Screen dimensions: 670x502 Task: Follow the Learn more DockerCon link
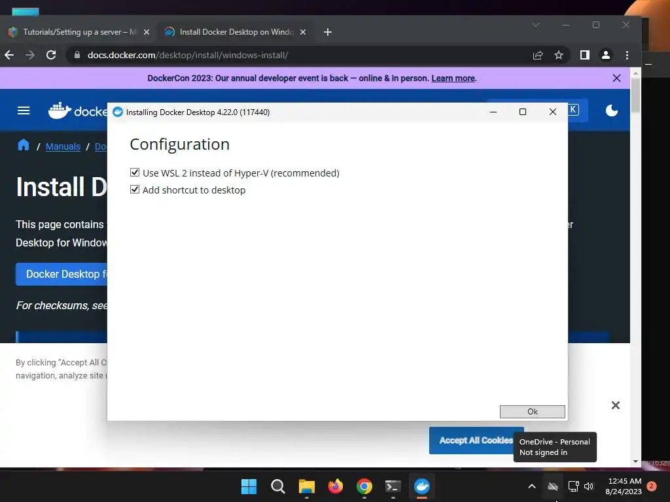point(453,78)
